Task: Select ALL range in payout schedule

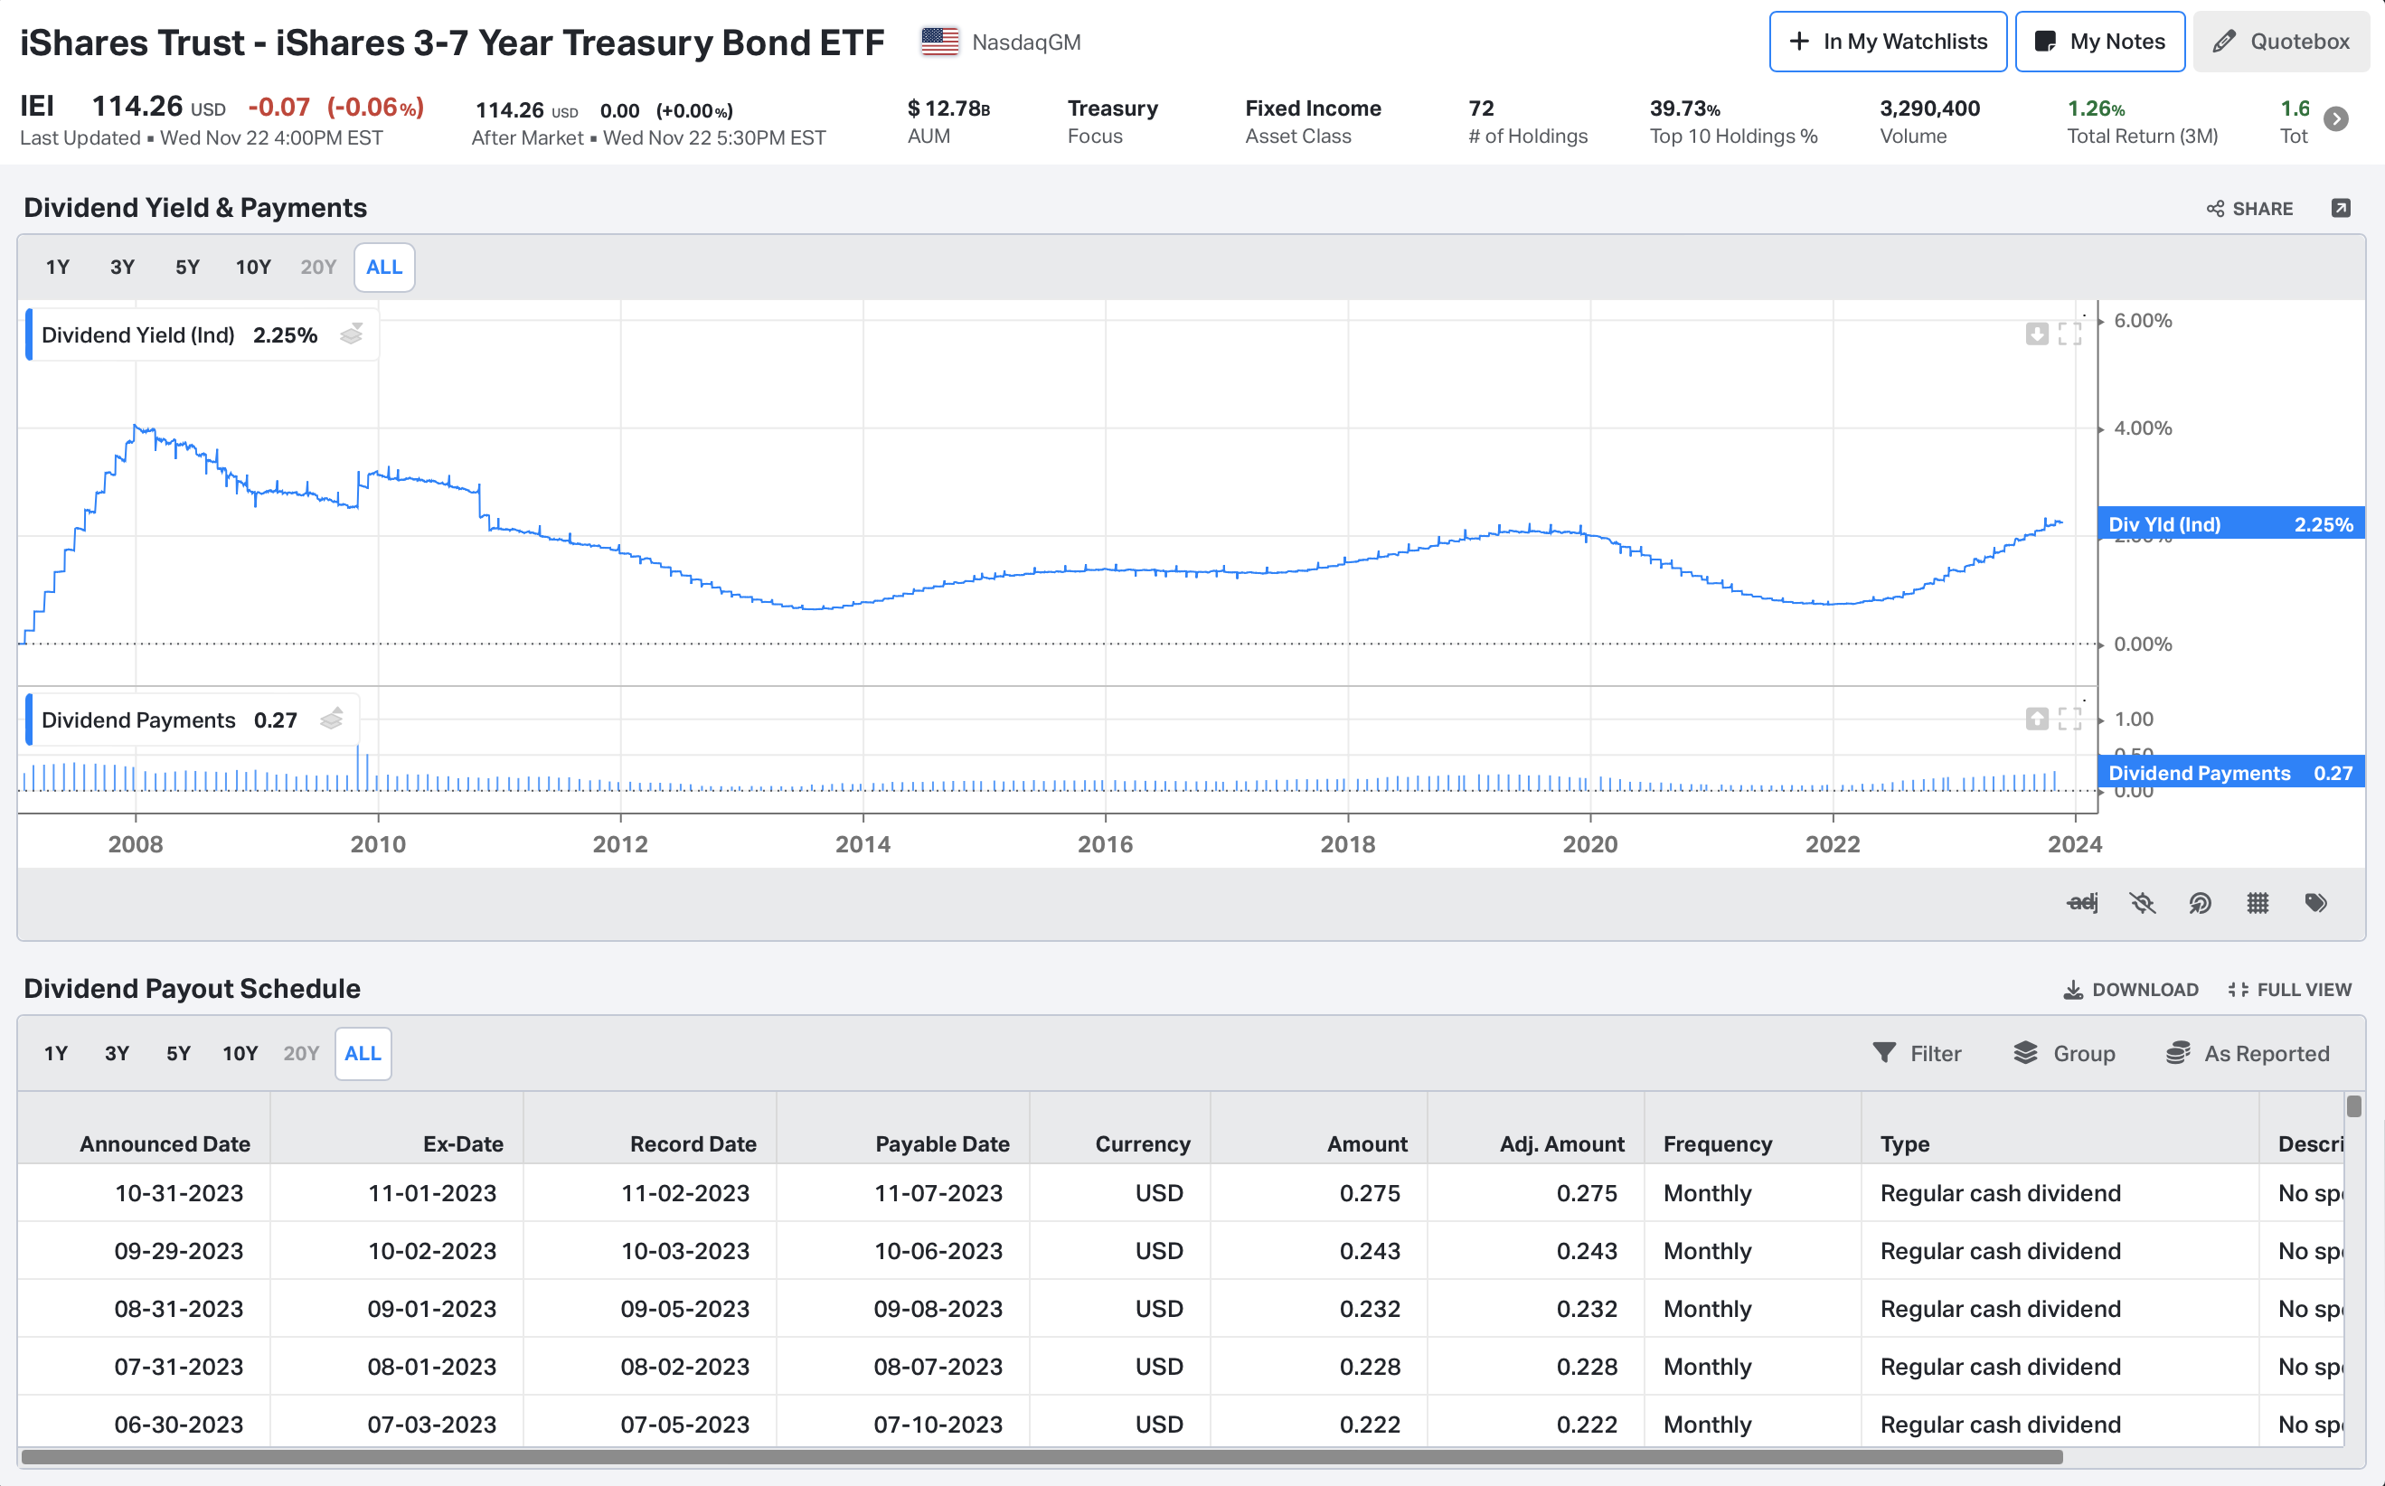Action: 363,1054
